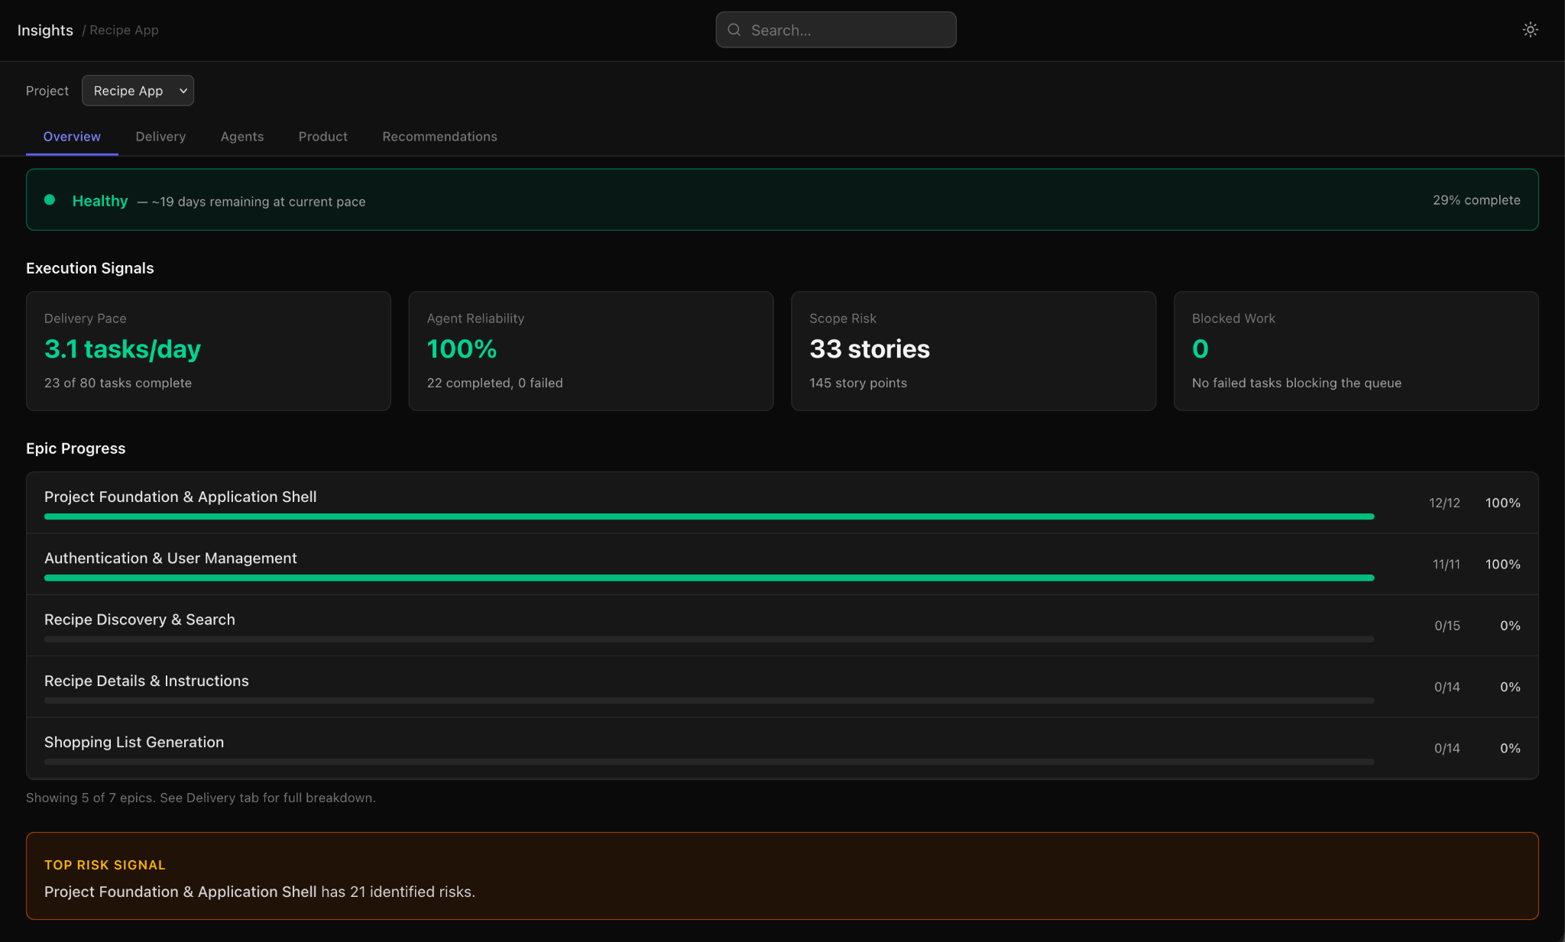The image size is (1565, 942).
Task: Open Recipe Discovery & Search epic
Action: (782, 625)
